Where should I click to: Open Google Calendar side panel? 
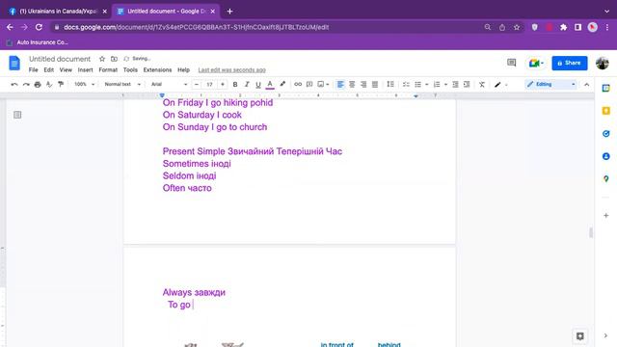point(606,88)
